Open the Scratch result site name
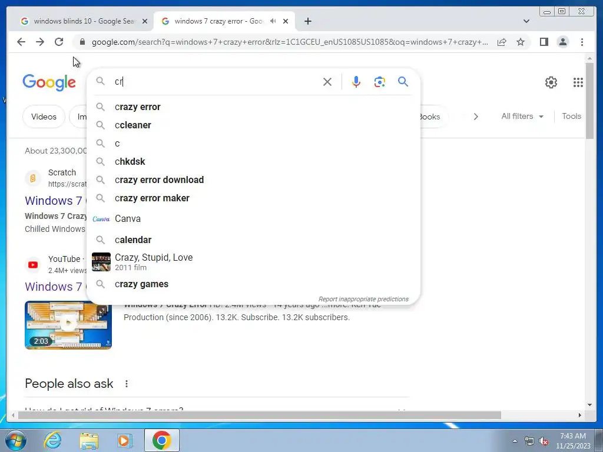Screen dimensions: 603x452 pos(62,172)
